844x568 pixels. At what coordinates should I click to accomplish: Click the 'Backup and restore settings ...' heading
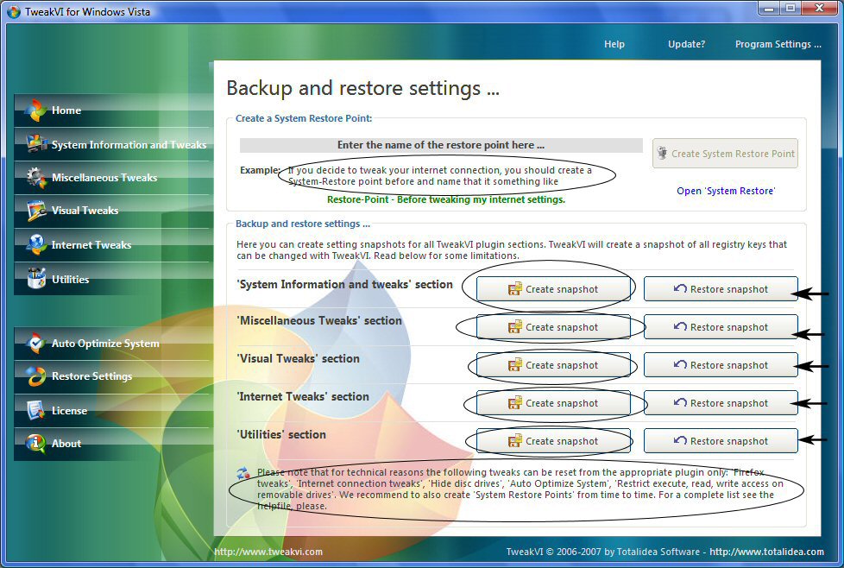tap(362, 88)
